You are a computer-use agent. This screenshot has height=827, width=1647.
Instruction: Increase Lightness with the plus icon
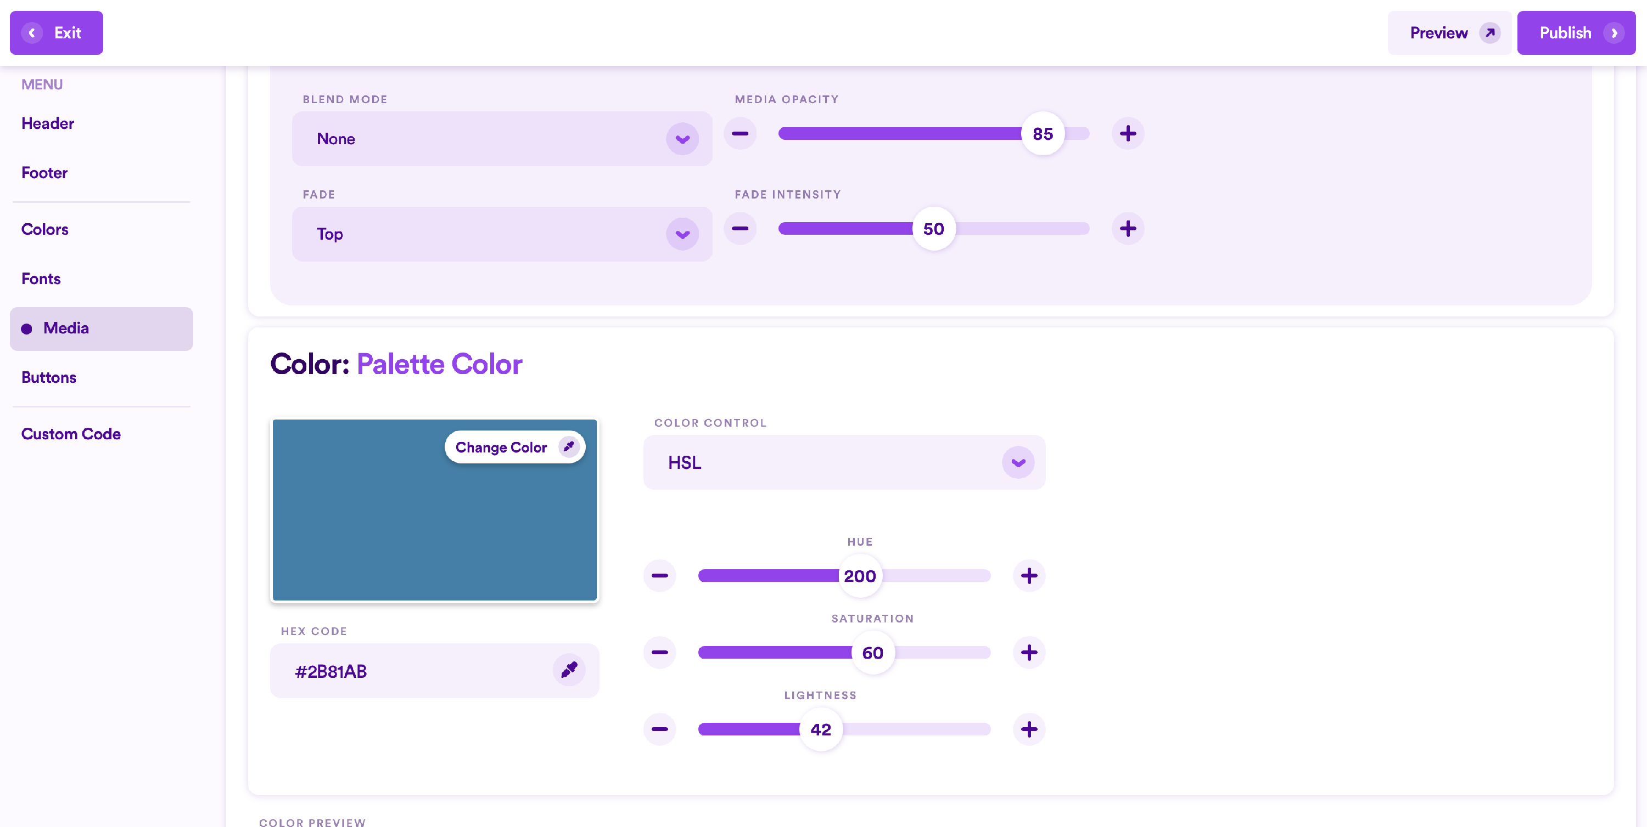1029,729
